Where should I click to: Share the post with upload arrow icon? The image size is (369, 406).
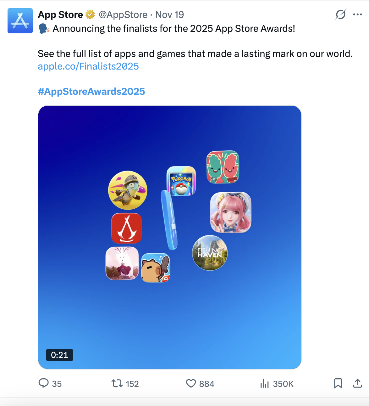(x=358, y=383)
